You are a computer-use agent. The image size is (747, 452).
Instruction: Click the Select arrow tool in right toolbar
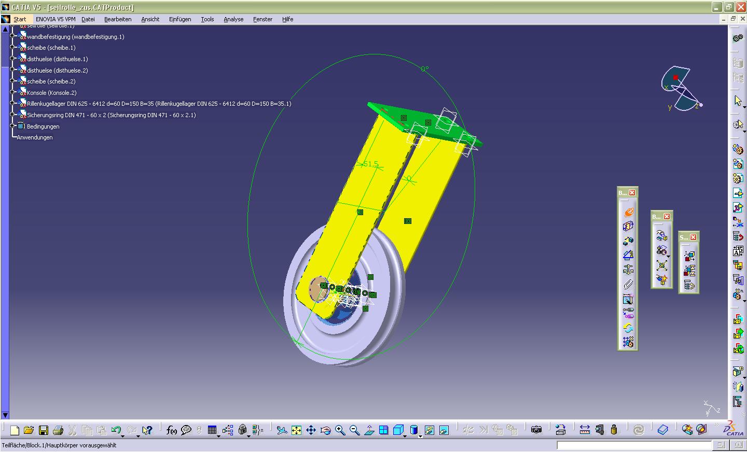click(738, 101)
